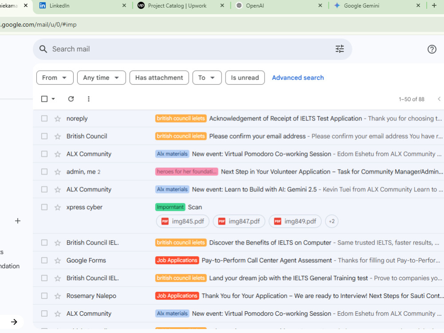
Task: Click the browser address bar URL
Action: pos(38,24)
